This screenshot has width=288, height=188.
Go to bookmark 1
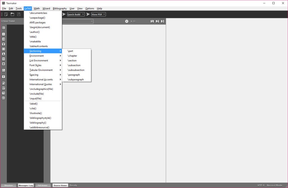pyautogui.click(x=152, y=21)
